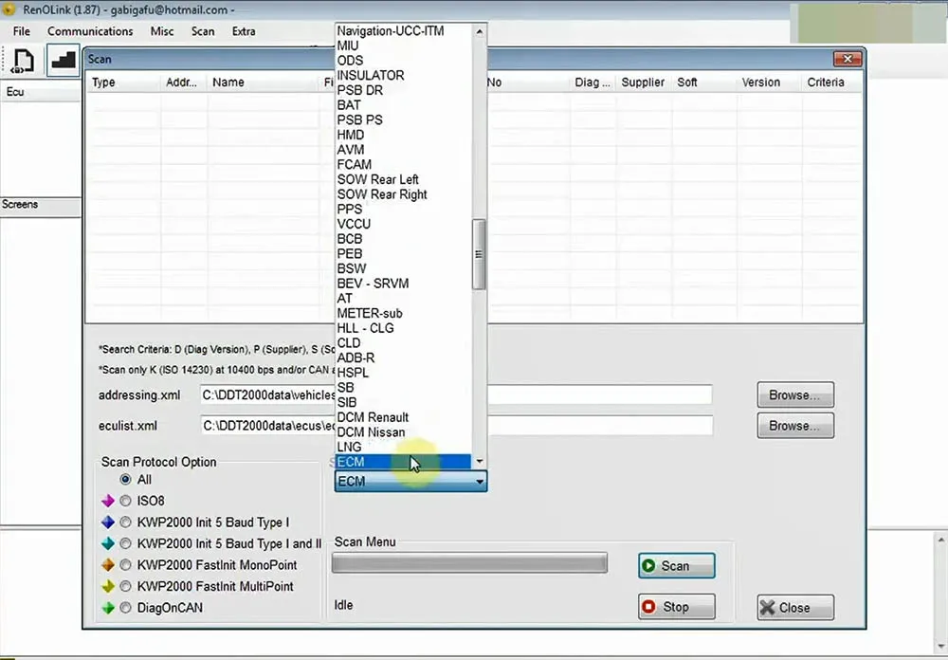The image size is (948, 660).
Task: Click the teal diamond Type I and II icon
Action: pyautogui.click(x=108, y=543)
